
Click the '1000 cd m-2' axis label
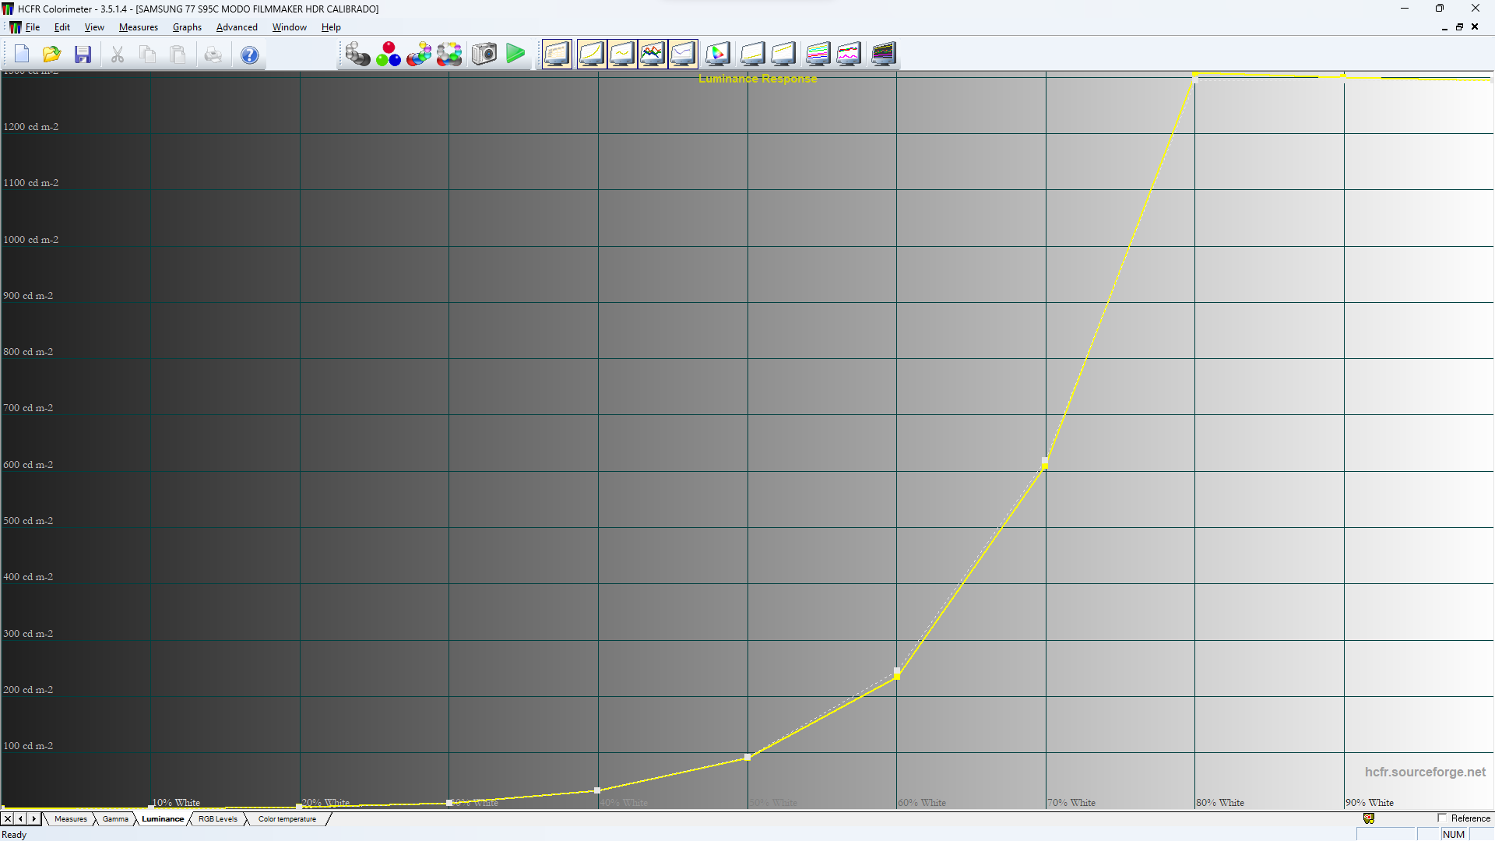coord(31,239)
